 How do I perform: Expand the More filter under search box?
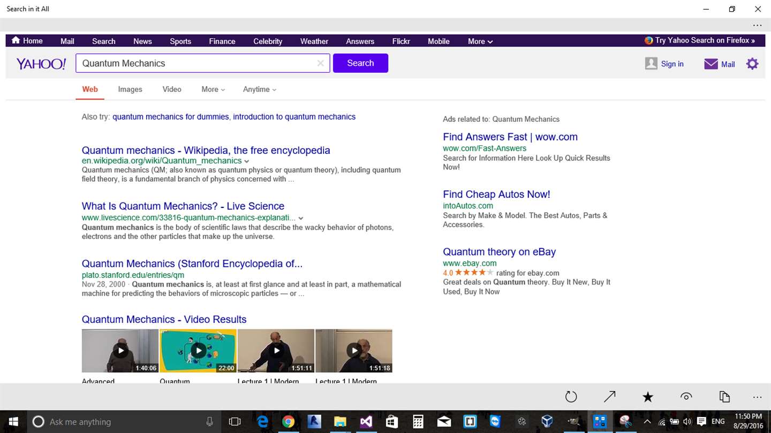[213, 89]
